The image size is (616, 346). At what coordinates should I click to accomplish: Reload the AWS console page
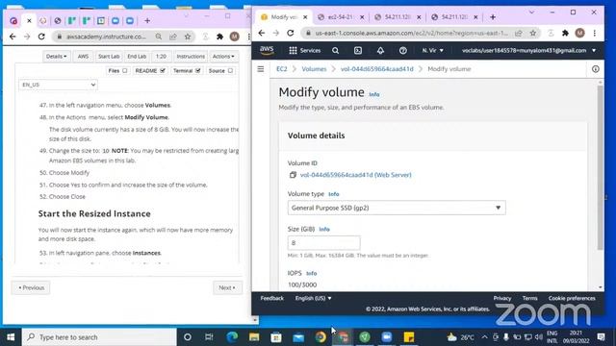[290, 33]
